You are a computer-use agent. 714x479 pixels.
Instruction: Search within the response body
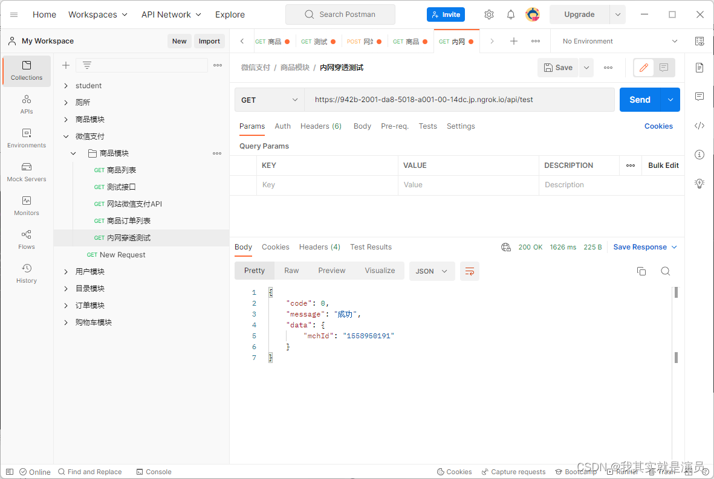(665, 272)
